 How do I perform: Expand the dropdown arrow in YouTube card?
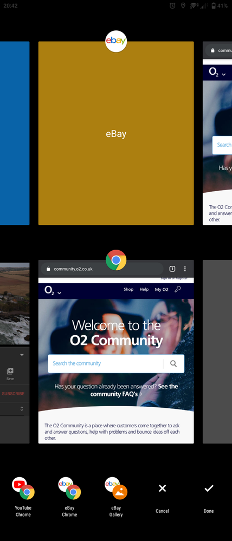[x=22, y=355]
